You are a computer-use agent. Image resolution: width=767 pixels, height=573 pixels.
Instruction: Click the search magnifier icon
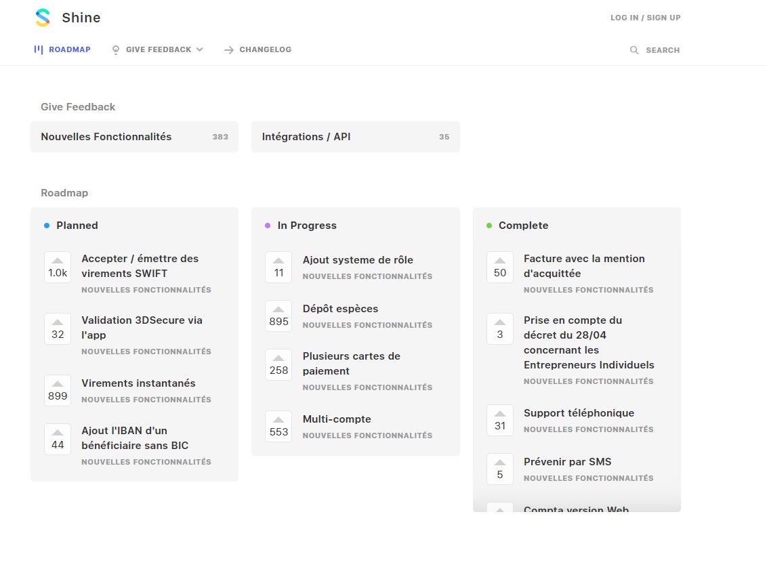pyautogui.click(x=634, y=50)
